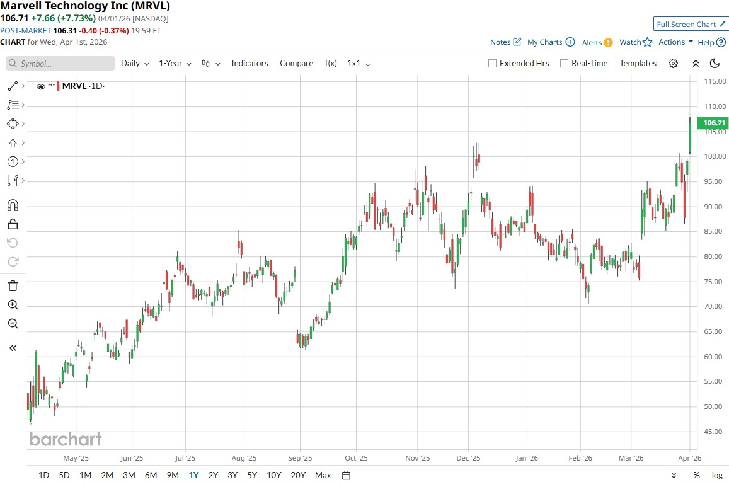Select the trend line drawing tool
The height and width of the screenshot is (482, 729).
[x=13, y=86]
